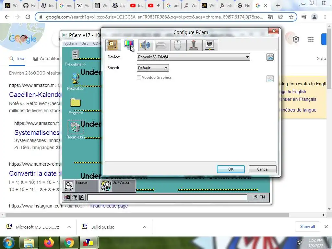Viewport: 332px width, 249px height.
Task: Click the eye tray icon in emulated taskbar
Action: [x=74, y=197]
